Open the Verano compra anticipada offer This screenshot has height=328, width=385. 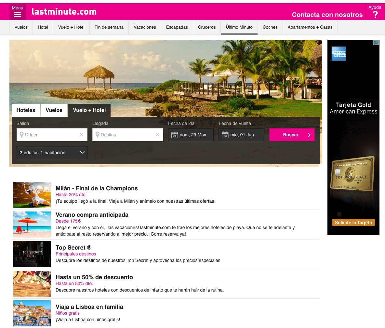[92, 215]
